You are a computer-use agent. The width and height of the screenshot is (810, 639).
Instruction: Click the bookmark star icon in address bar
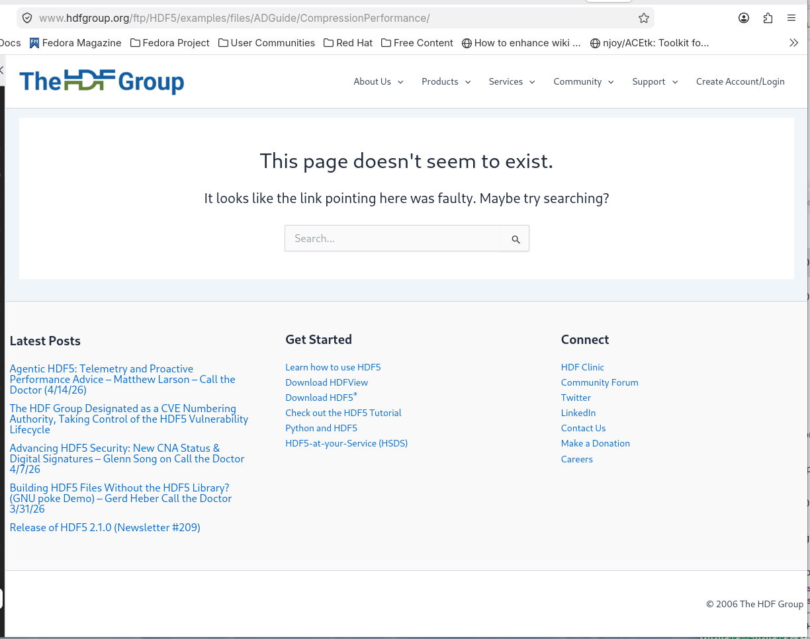[x=643, y=19]
